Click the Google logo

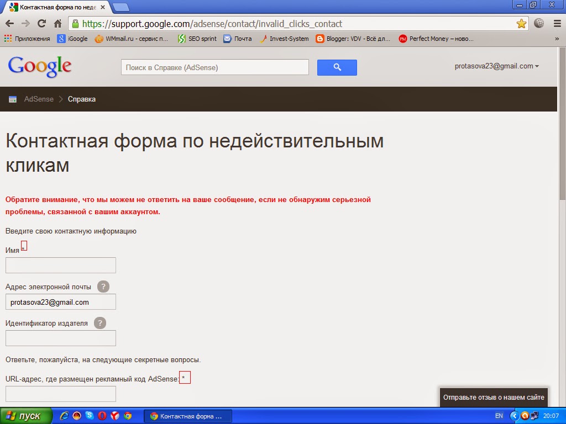coord(40,67)
